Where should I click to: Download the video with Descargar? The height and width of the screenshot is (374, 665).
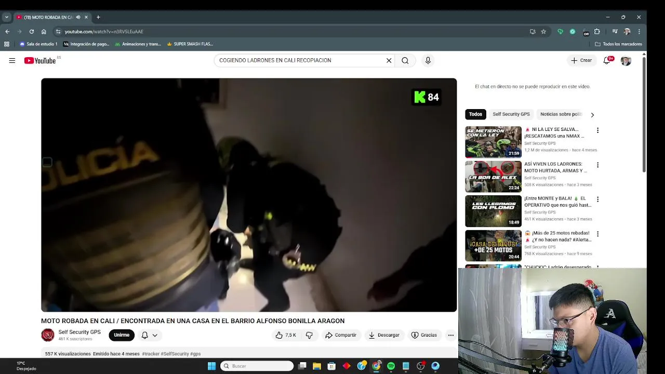[x=384, y=335]
